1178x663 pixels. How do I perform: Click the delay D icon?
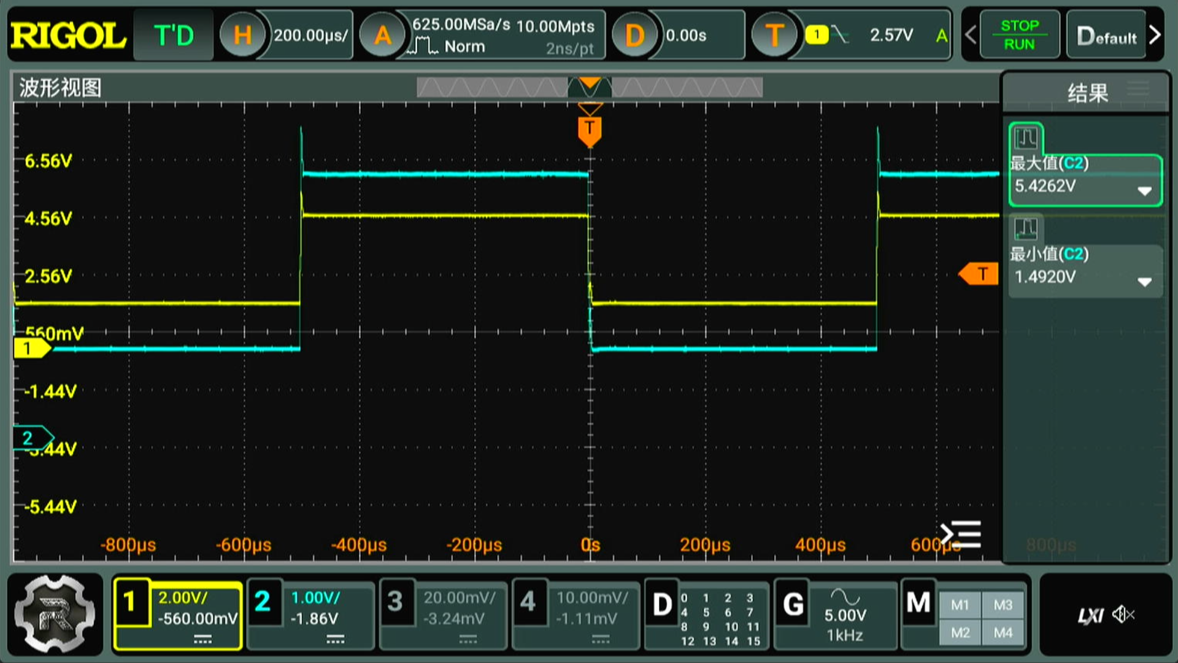point(634,35)
